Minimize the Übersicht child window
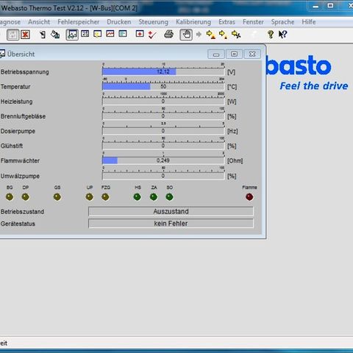353x353 pixels. [216, 54]
